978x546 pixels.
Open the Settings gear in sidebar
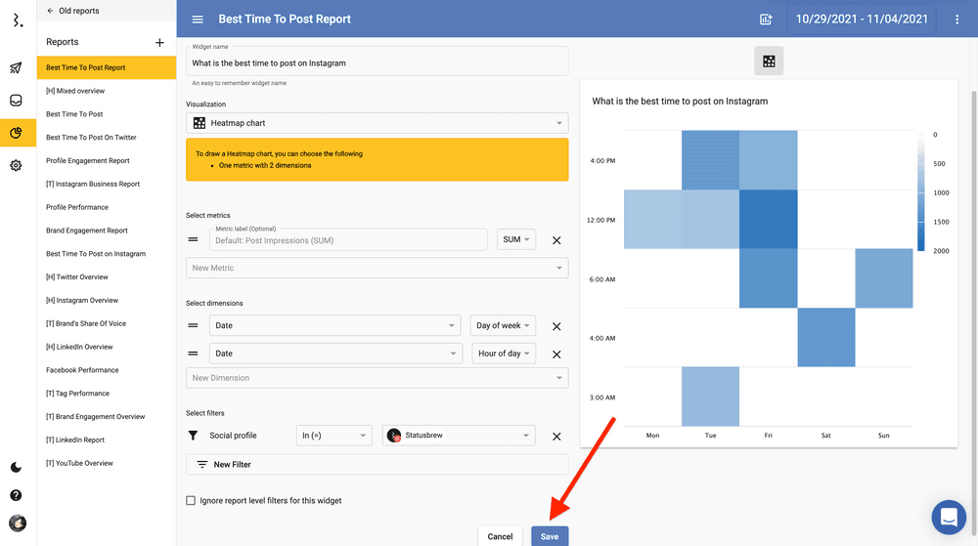[17, 166]
